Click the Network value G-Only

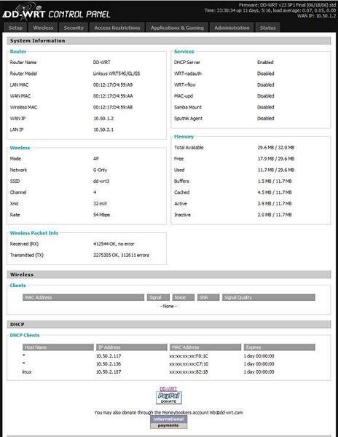tap(100, 170)
